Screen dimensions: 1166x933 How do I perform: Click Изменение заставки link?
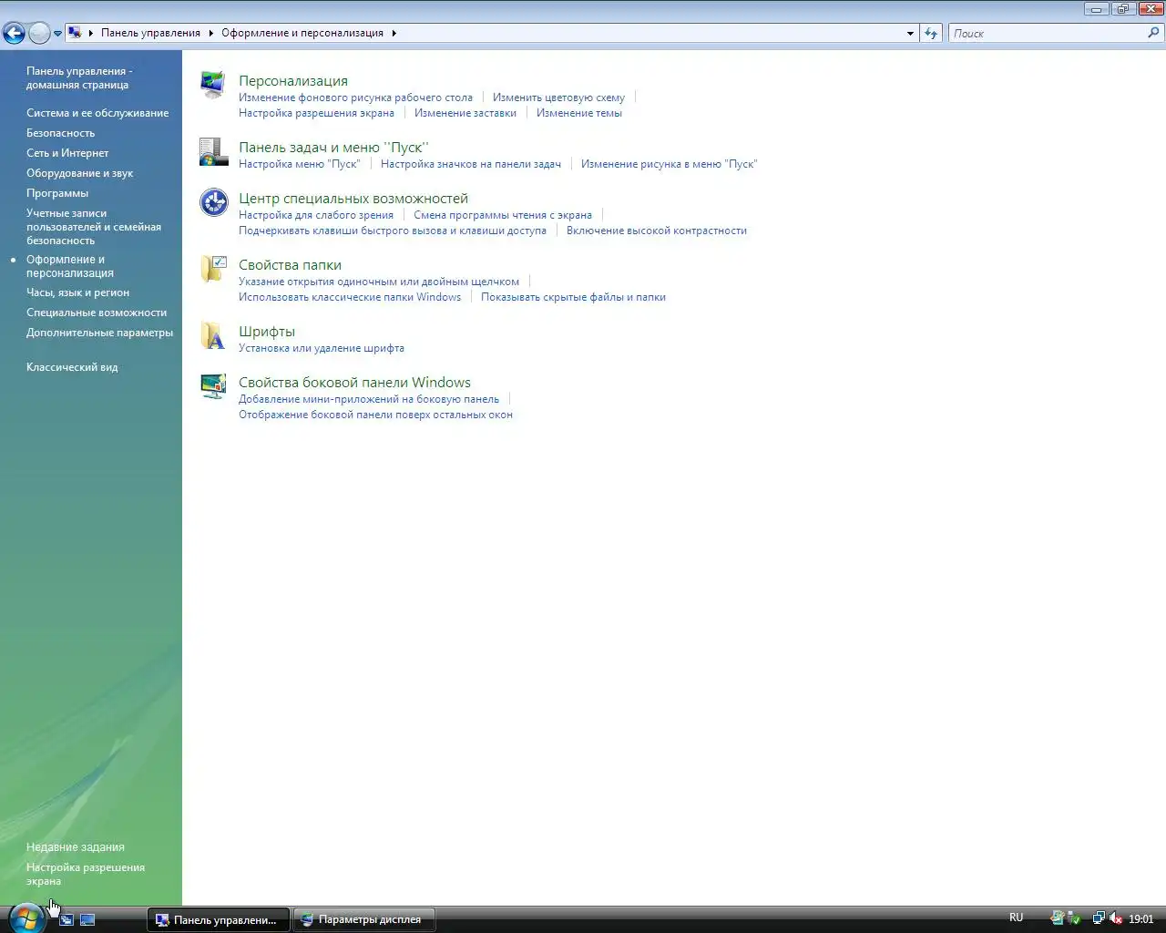point(465,113)
